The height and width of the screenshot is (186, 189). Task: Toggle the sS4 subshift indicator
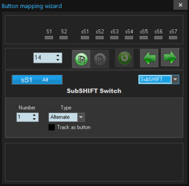tap(129, 37)
